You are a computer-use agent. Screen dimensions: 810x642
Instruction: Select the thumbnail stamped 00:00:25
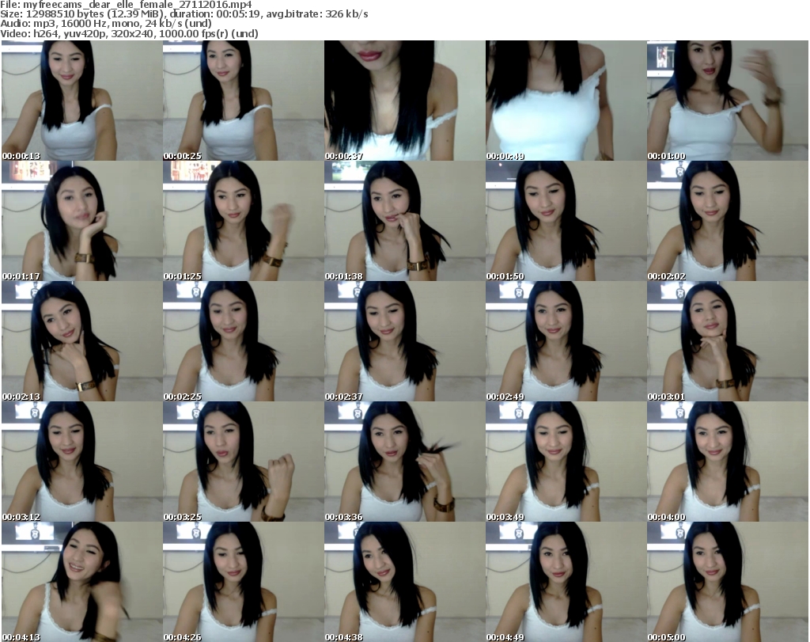[x=244, y=101]
